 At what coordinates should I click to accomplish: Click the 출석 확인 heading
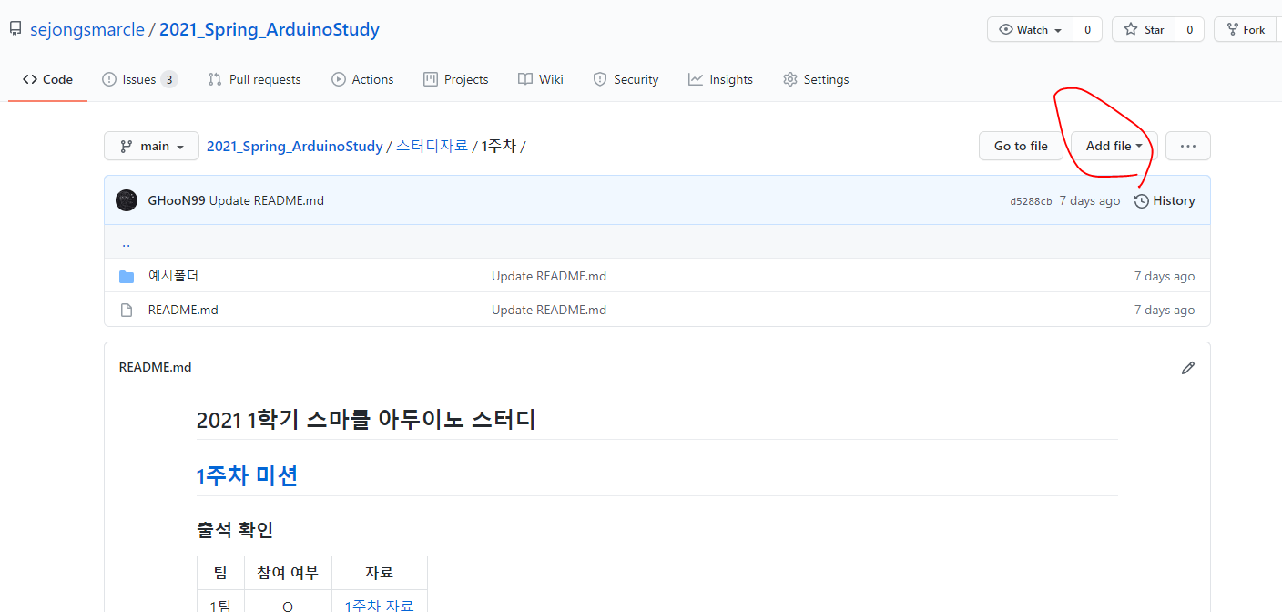tap(235, 530)
